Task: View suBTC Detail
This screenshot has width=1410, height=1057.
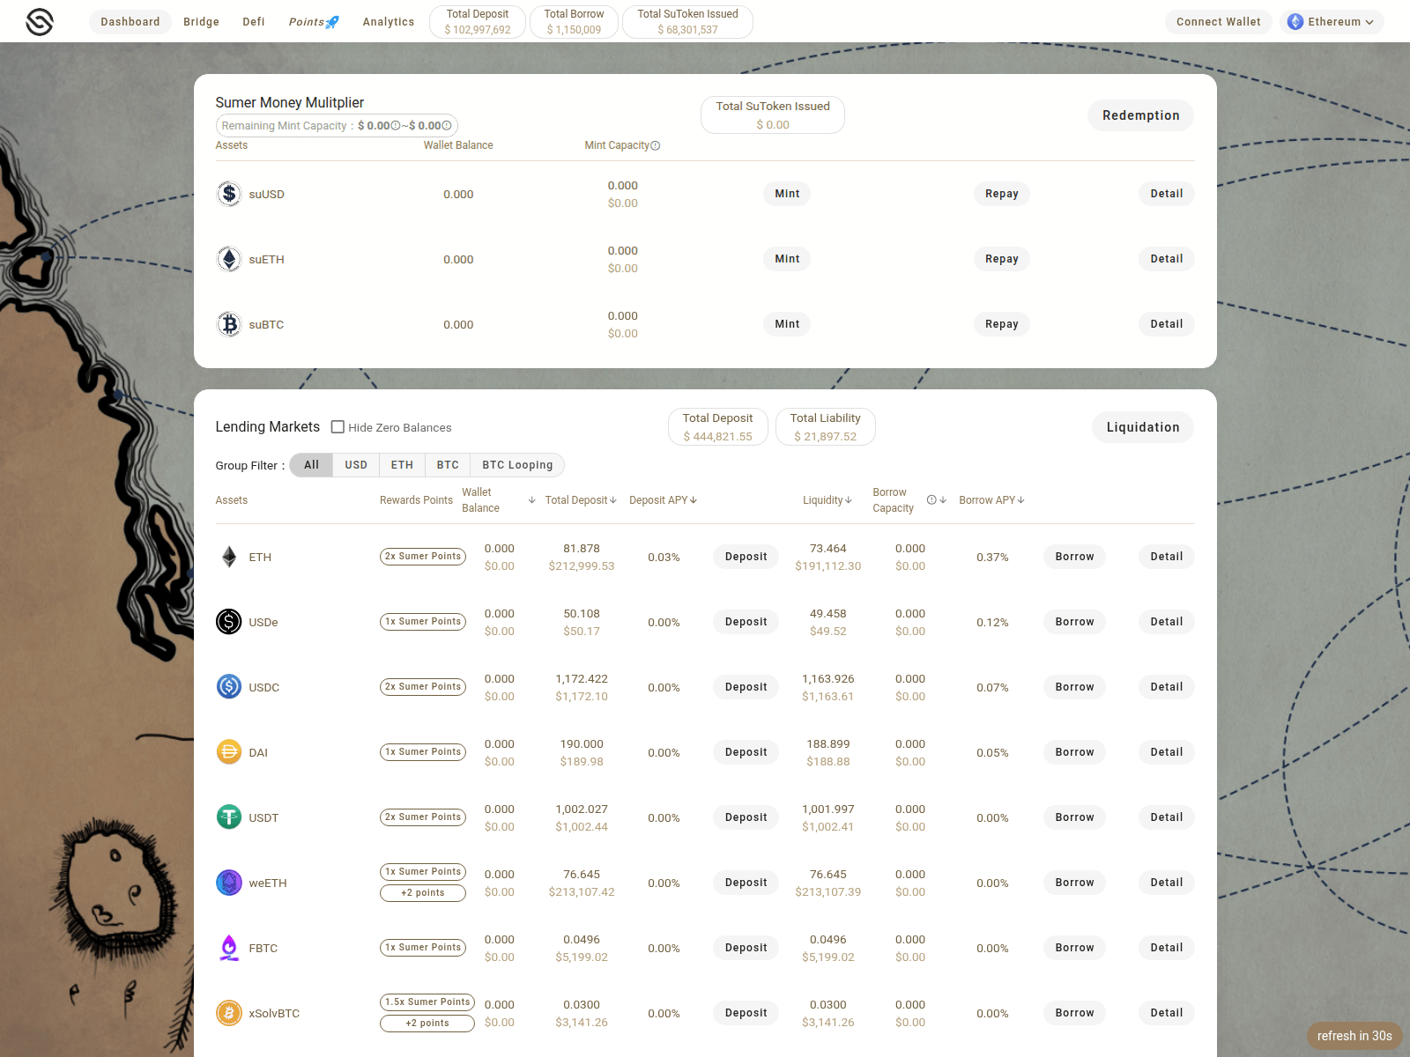Action: point(1167,324)
